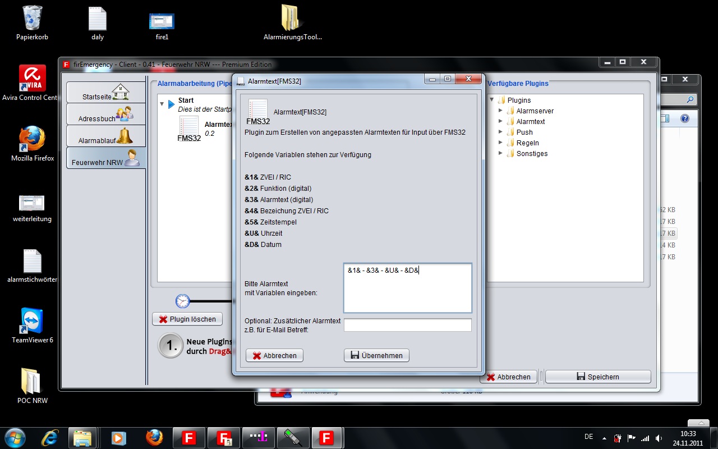Open AlarmierungsTool folder on desktop
This screenshot has width=718, height=449.
pos(292,18)
